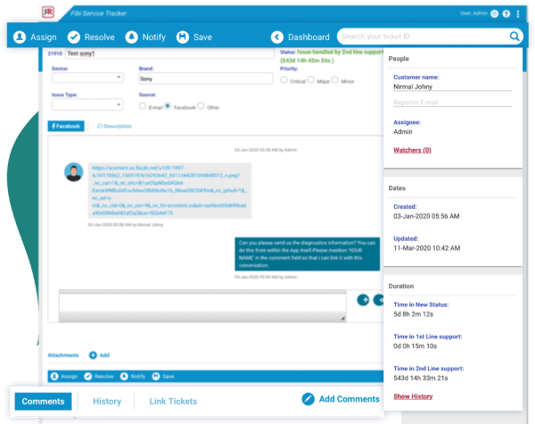Select Facebook as the source
535x424 pixels.
tap(168, 106)
